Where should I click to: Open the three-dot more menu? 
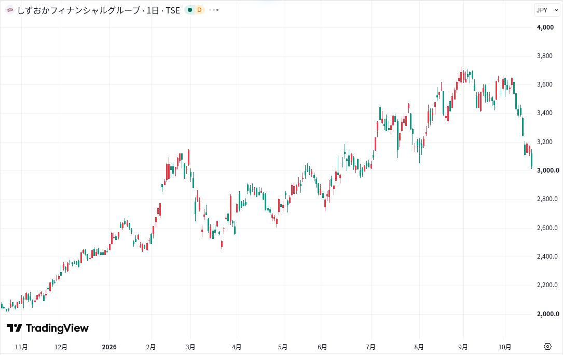pyautogui.click(x=214, y=10)
